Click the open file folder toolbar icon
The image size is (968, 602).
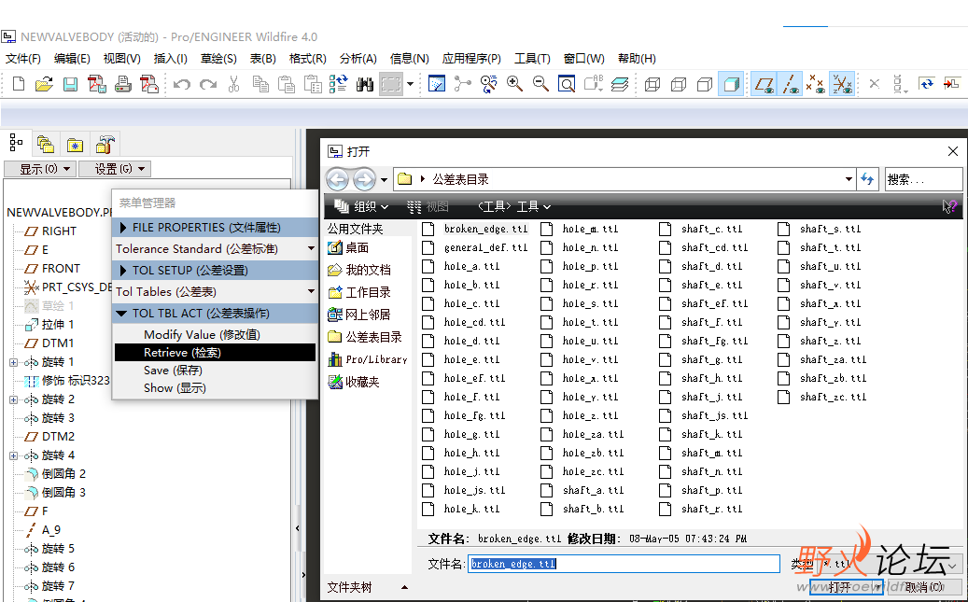coord(44,85)
